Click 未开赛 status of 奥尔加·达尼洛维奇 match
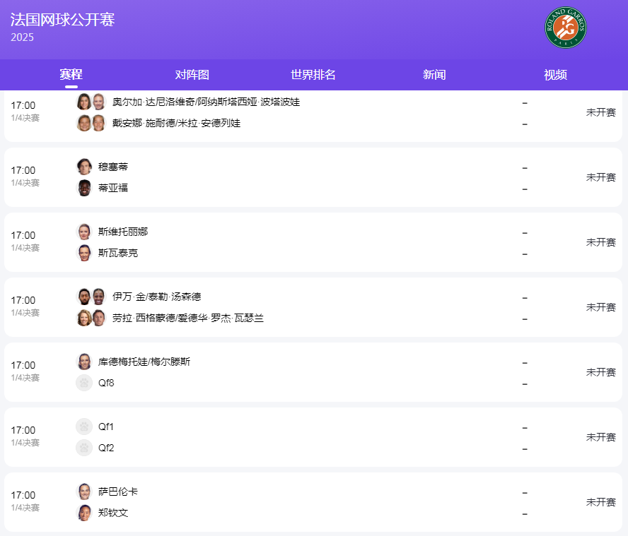 pos(600,112)
